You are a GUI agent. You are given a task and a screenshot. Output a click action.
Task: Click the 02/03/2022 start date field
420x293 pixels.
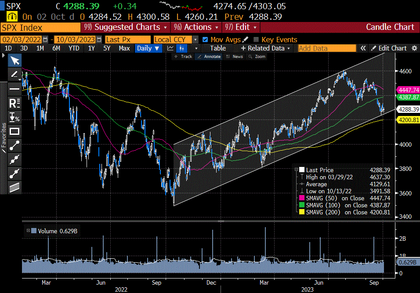(x=22, y=40)
